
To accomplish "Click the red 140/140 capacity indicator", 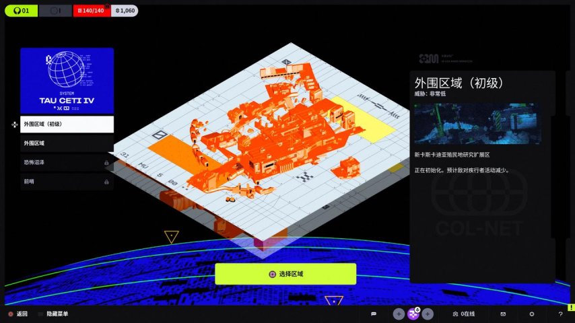I will [91, 11].
